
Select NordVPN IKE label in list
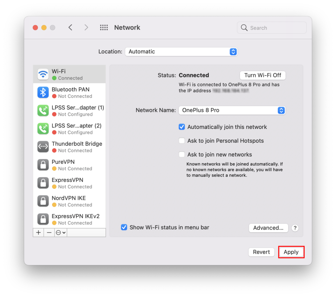69,198
